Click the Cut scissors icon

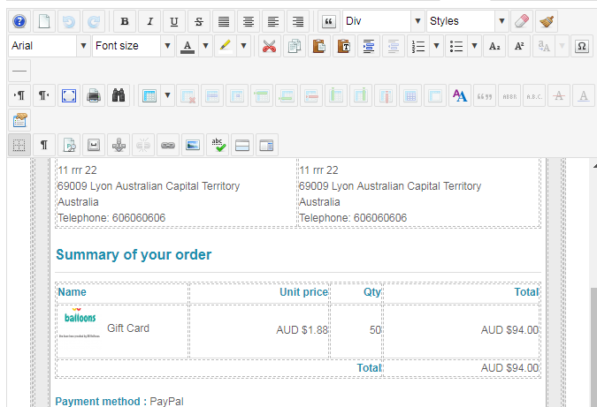pyautogui.click(x=270, y=46)
